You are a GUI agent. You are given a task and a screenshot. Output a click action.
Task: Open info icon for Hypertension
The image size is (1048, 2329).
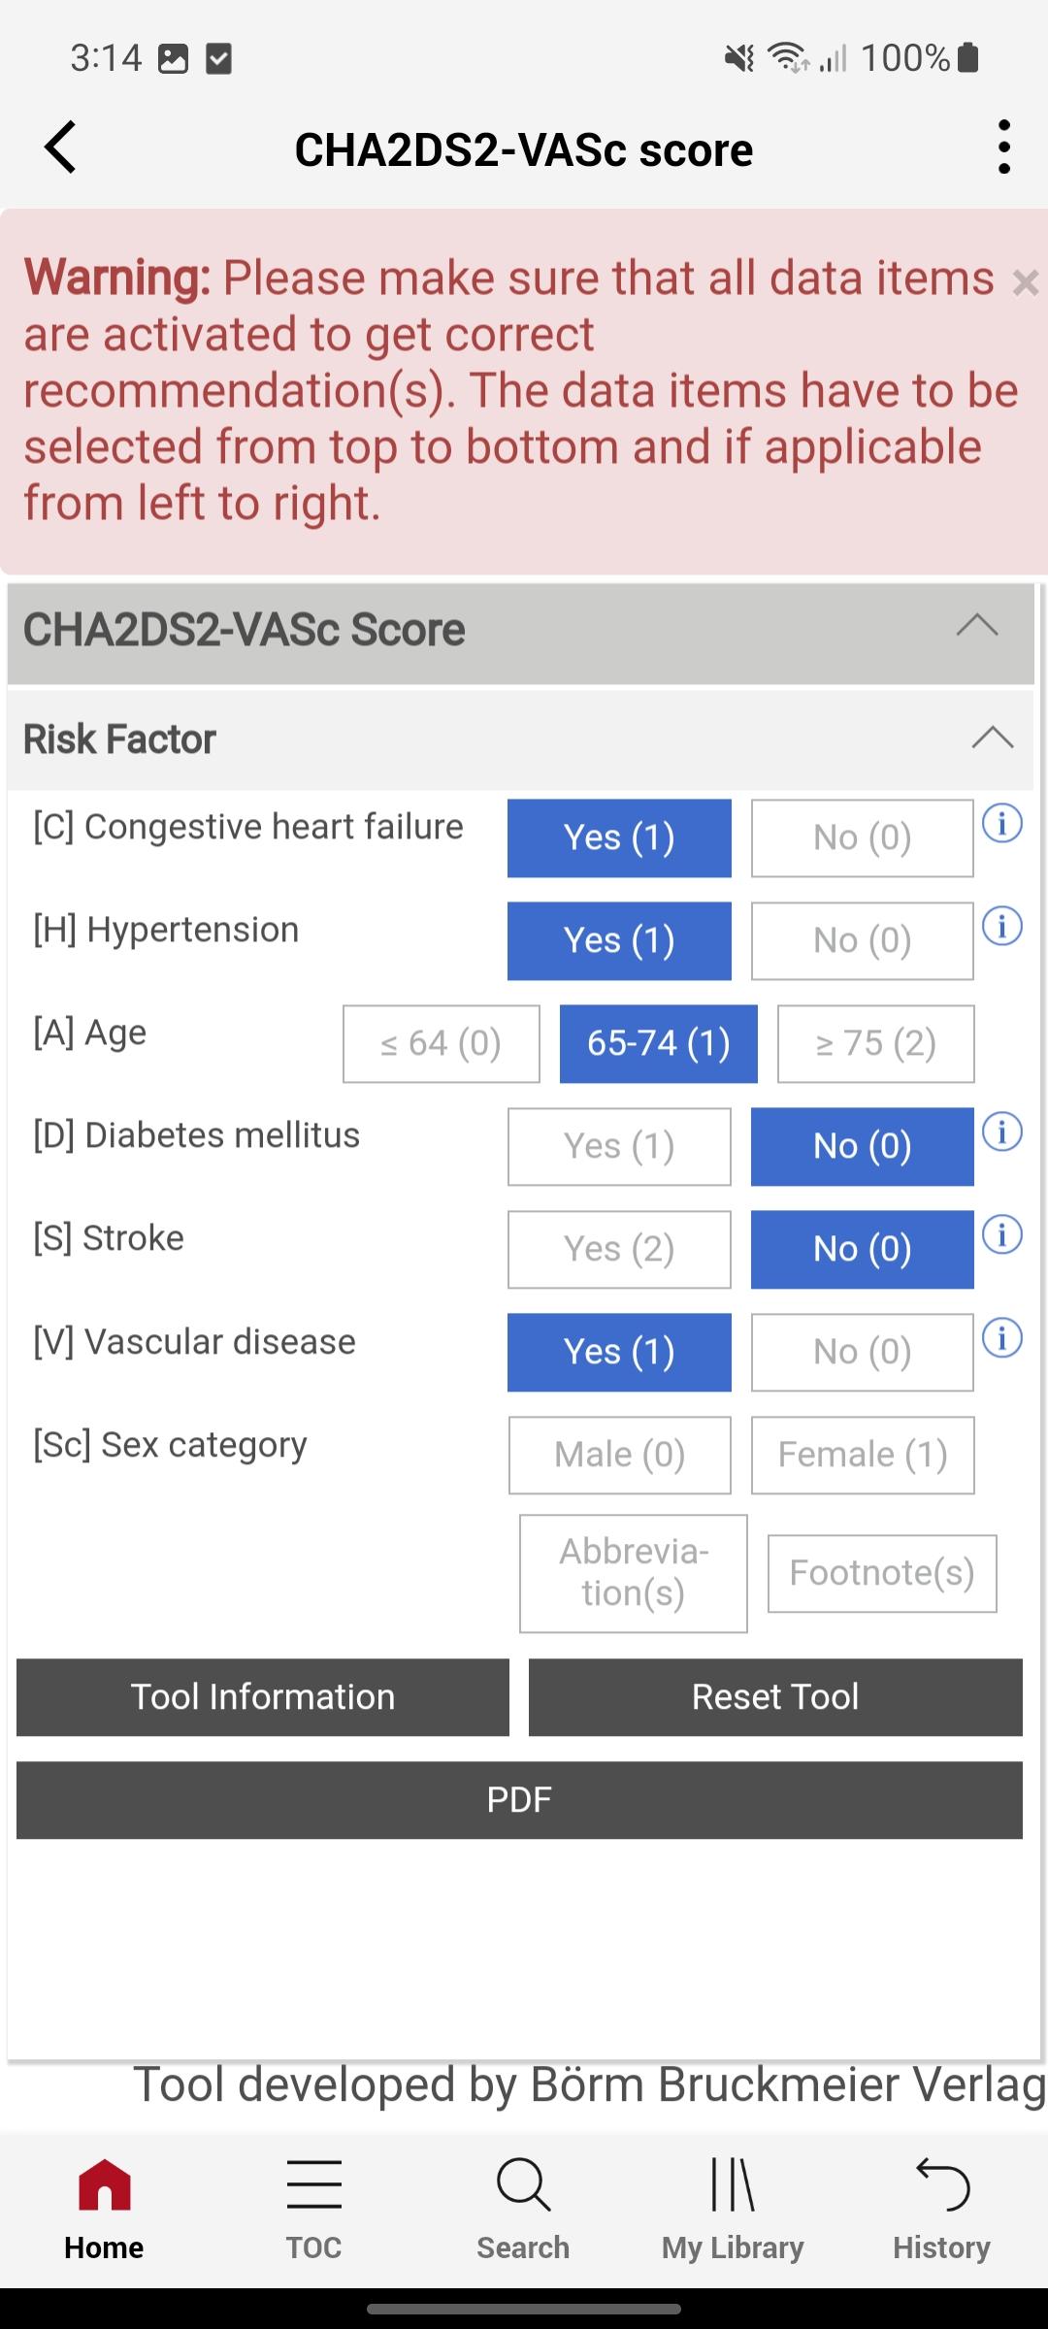tap(1002, 927)
